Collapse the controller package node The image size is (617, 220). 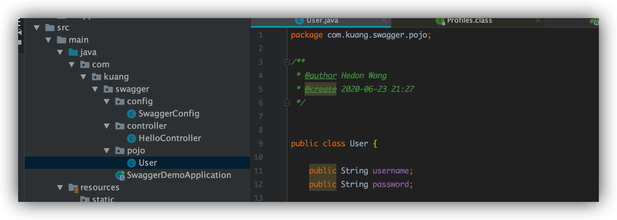click(107, 126)
